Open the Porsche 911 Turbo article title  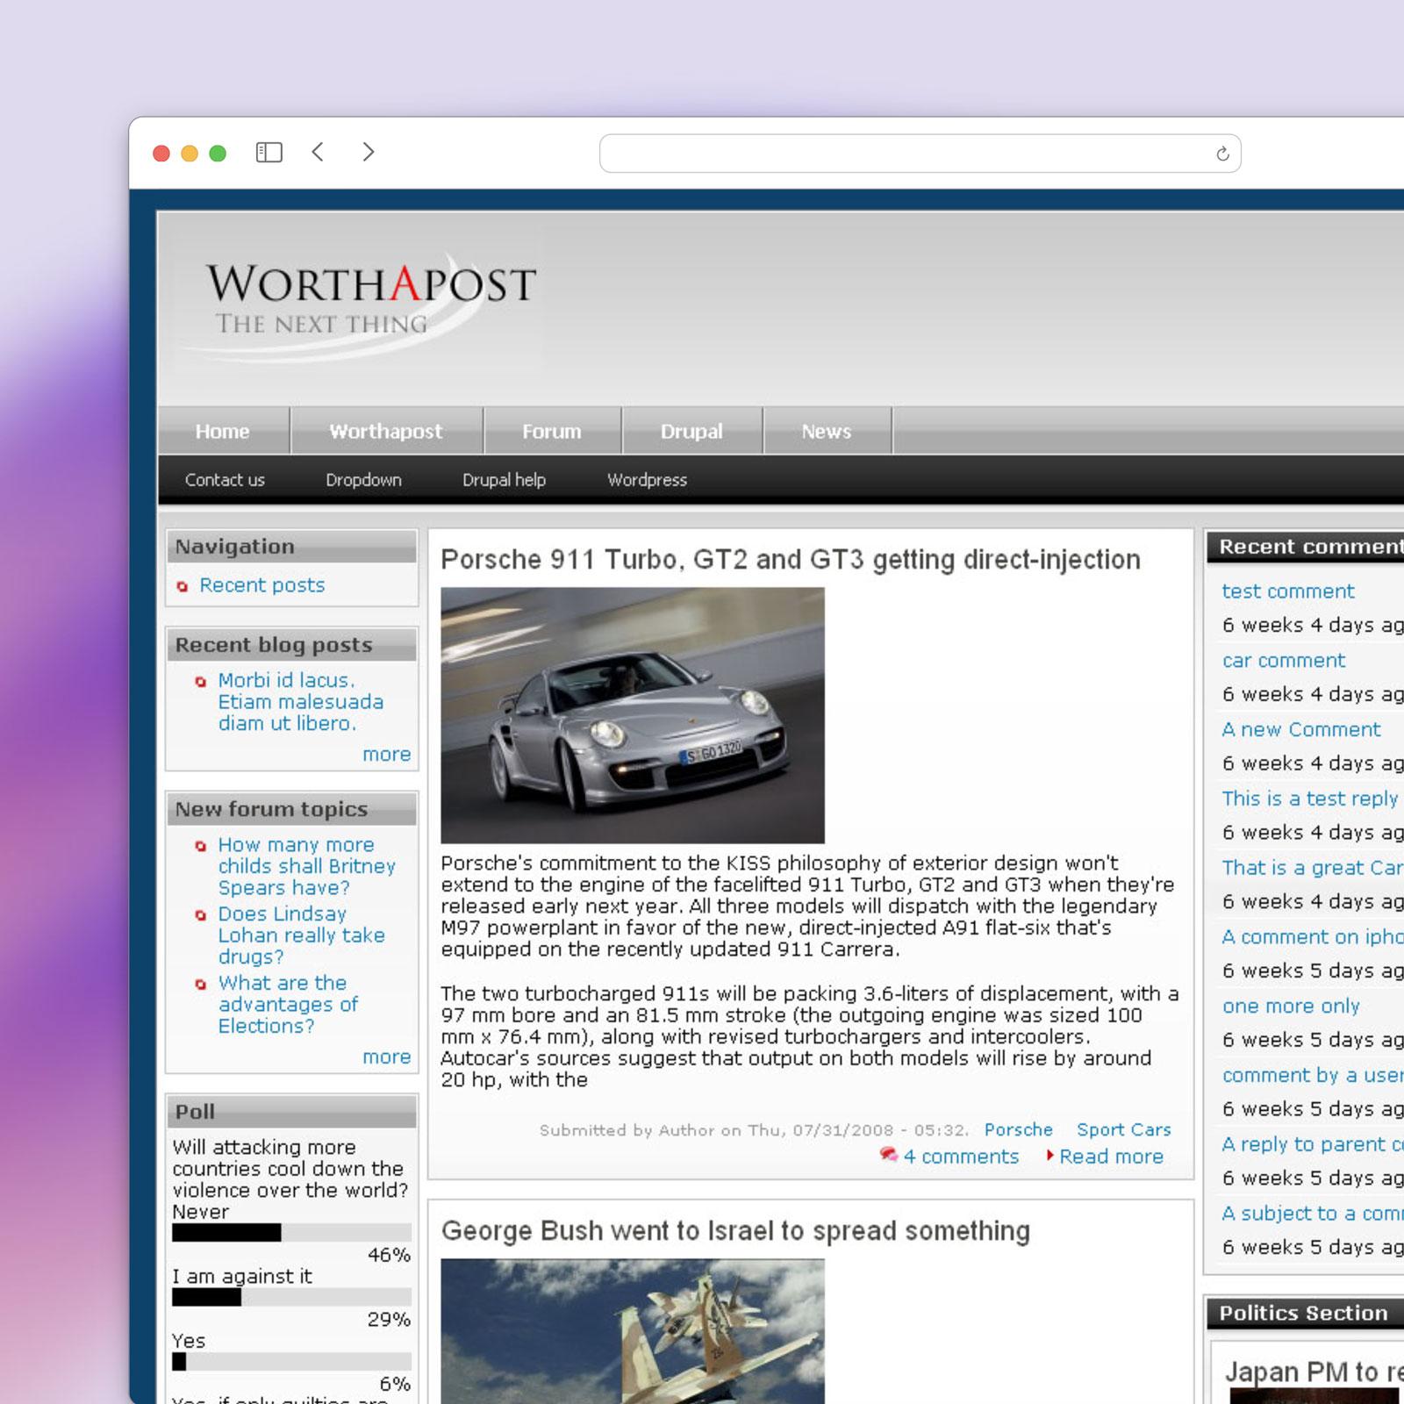790,560
